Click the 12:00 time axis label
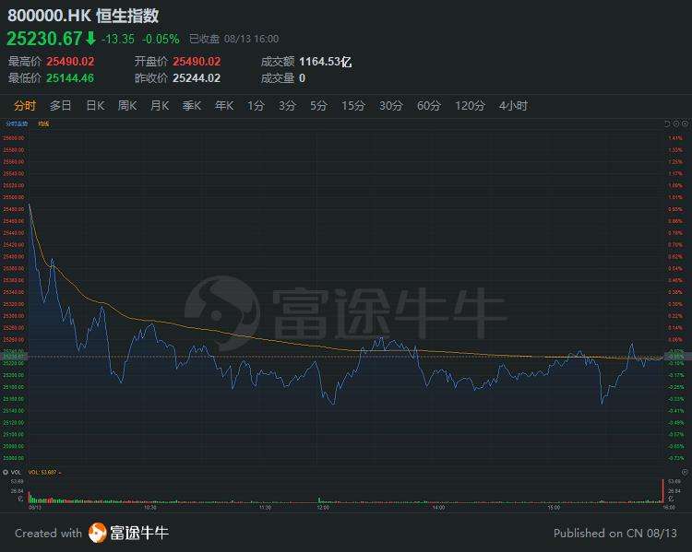Viewport: 692px width, 552px height. click(323, 508)
